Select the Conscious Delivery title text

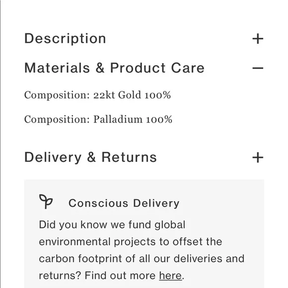pyautogui.click(x=124, y=203)
